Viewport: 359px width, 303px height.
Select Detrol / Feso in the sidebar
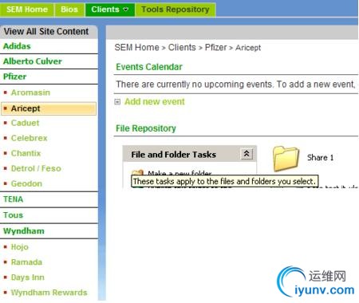click(36, 168)
